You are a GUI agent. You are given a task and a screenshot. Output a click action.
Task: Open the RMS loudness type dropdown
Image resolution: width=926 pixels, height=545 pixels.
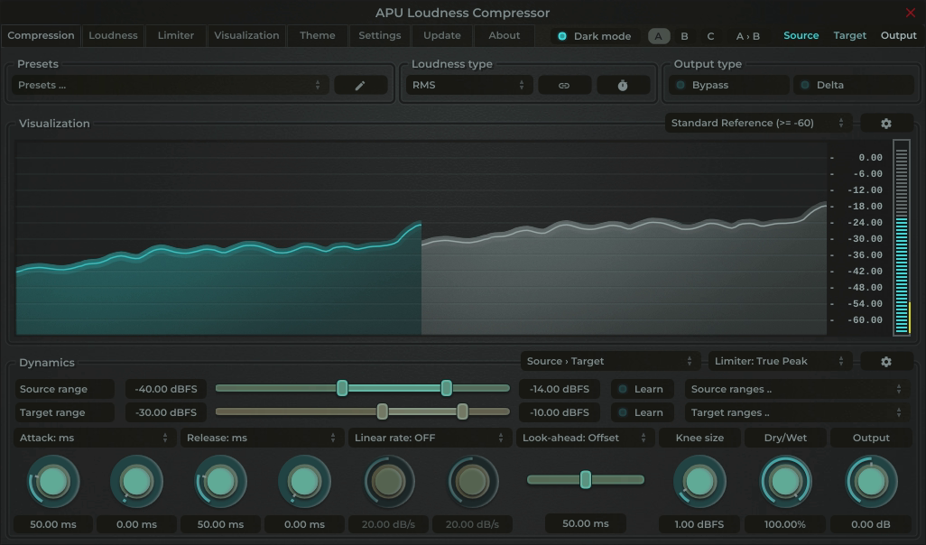pyautogui.click(x=469, y=85)
